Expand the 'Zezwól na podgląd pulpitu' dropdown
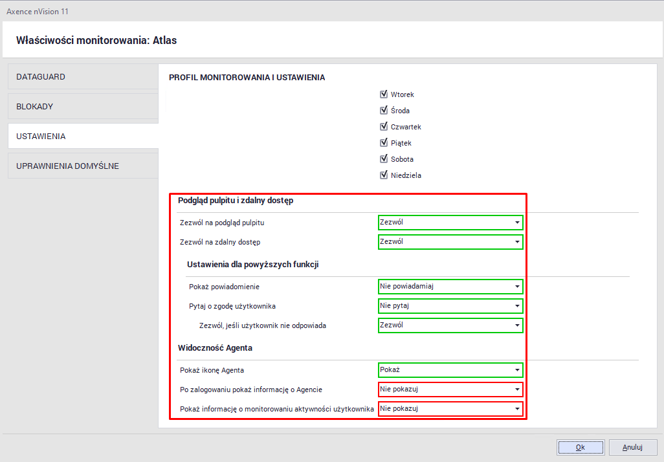 [x=450, y=223]
